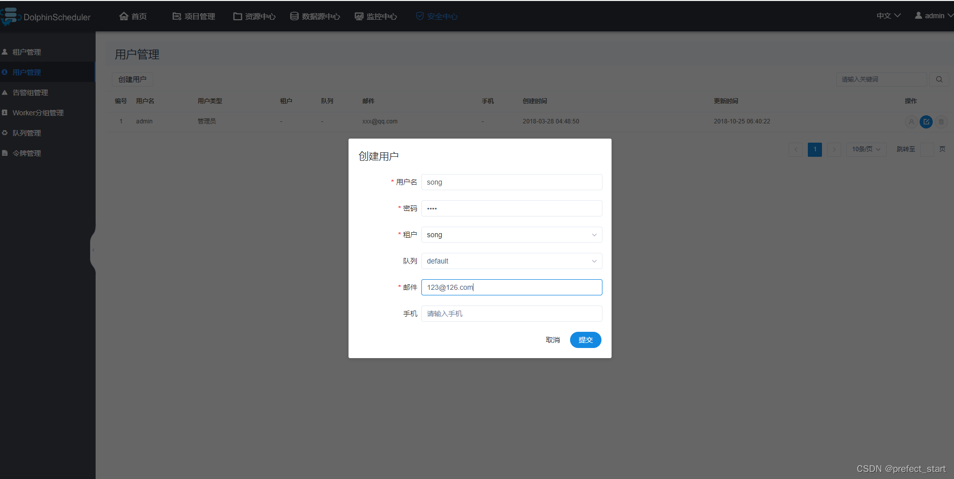954x479 pixels.
Task: Focus the keyword search field
Action: 881,79
